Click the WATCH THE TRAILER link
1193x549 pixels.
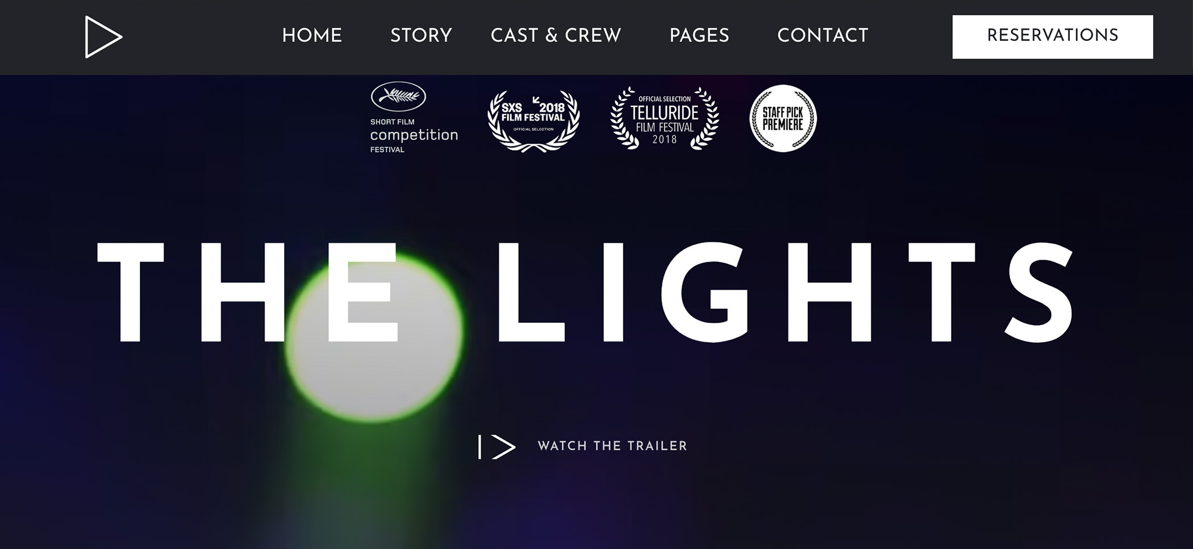point(612,446)
